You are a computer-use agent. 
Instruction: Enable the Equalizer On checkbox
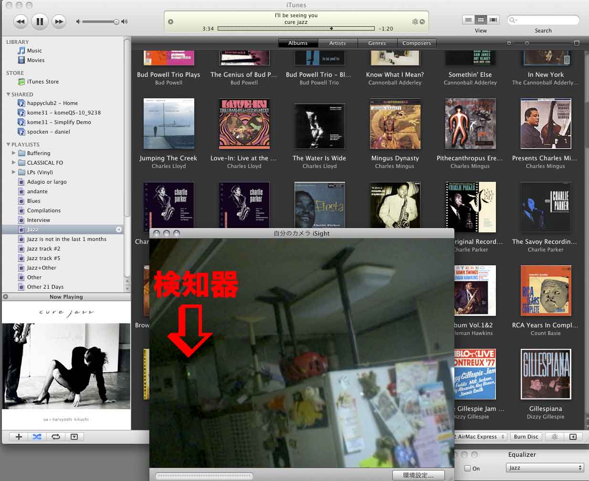[x=468, y=469]
